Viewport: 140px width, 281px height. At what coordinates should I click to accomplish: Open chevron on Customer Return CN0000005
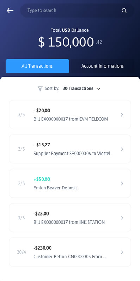click(122, 252)
